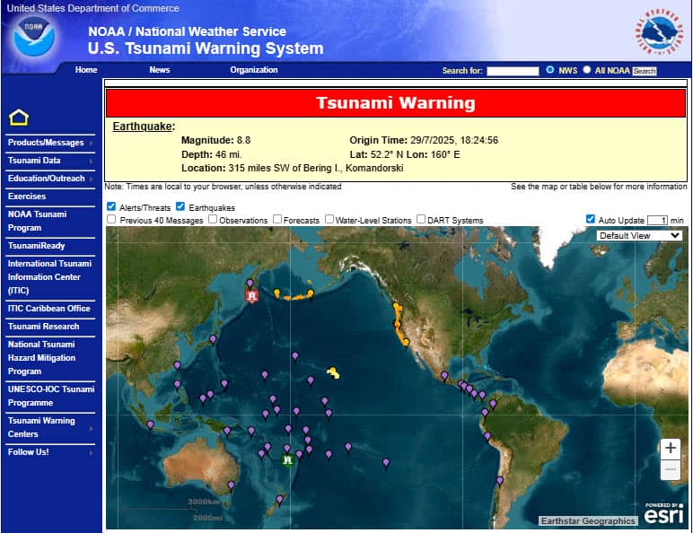Click the Auto Update minutes field
The image size is (693, 533).
pos(657,220)
